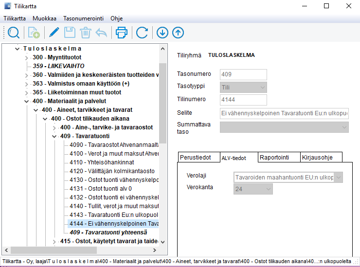
Task: Open the Tasotyyppi dropdown
Action: click(243, 87)
